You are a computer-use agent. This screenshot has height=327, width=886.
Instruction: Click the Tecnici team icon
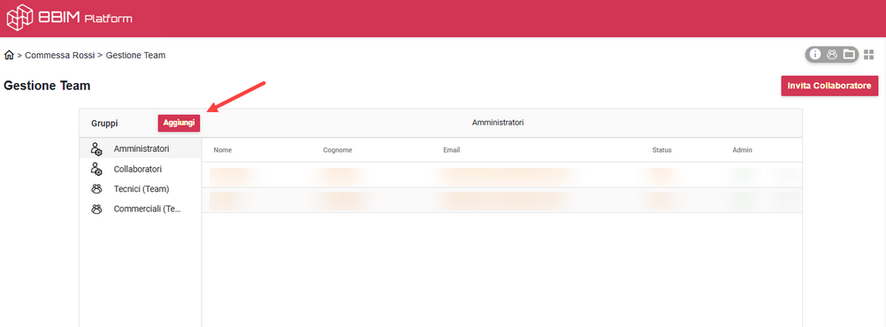coord(96,188)
